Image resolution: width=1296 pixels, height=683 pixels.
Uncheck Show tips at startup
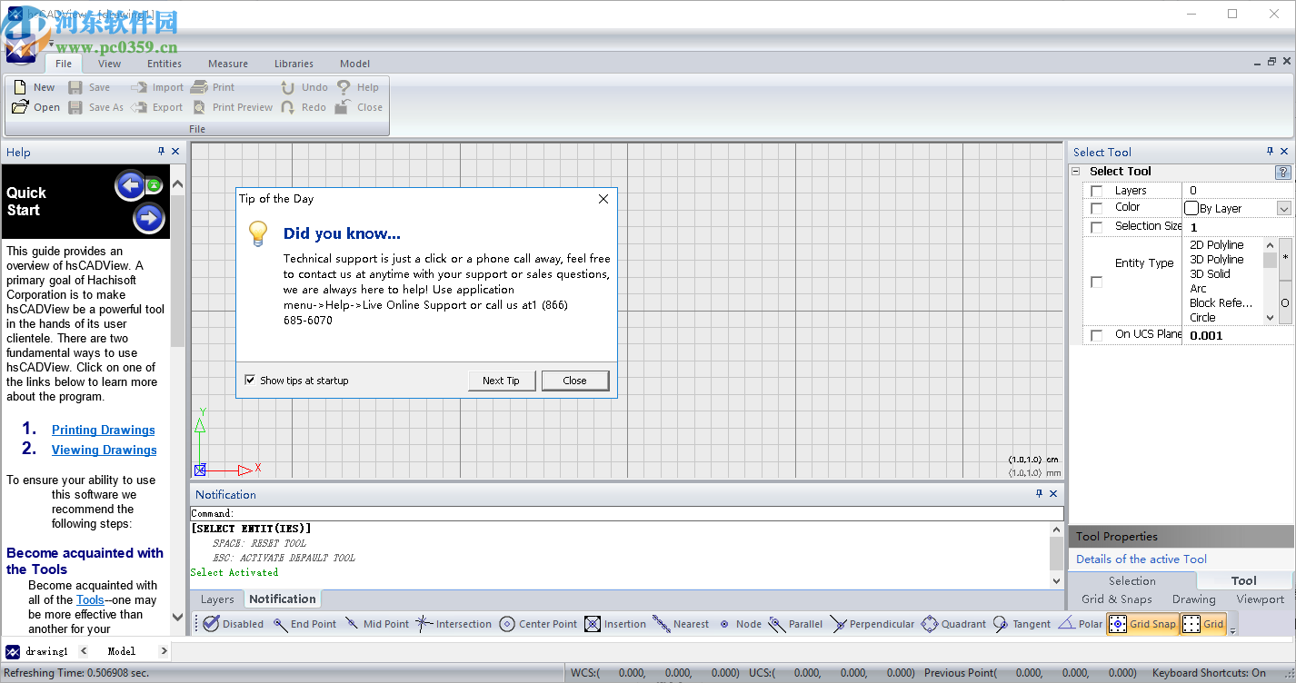(x=250, y=381)
